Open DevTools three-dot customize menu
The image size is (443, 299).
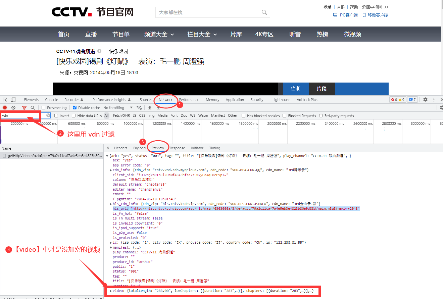pos(434,100)
